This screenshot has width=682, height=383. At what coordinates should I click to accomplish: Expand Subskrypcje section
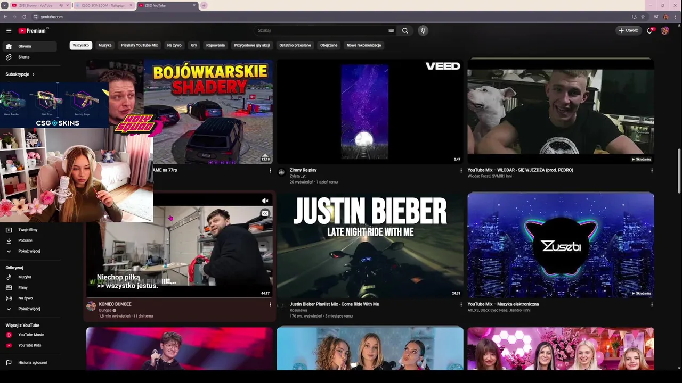(x=20, y=74)
